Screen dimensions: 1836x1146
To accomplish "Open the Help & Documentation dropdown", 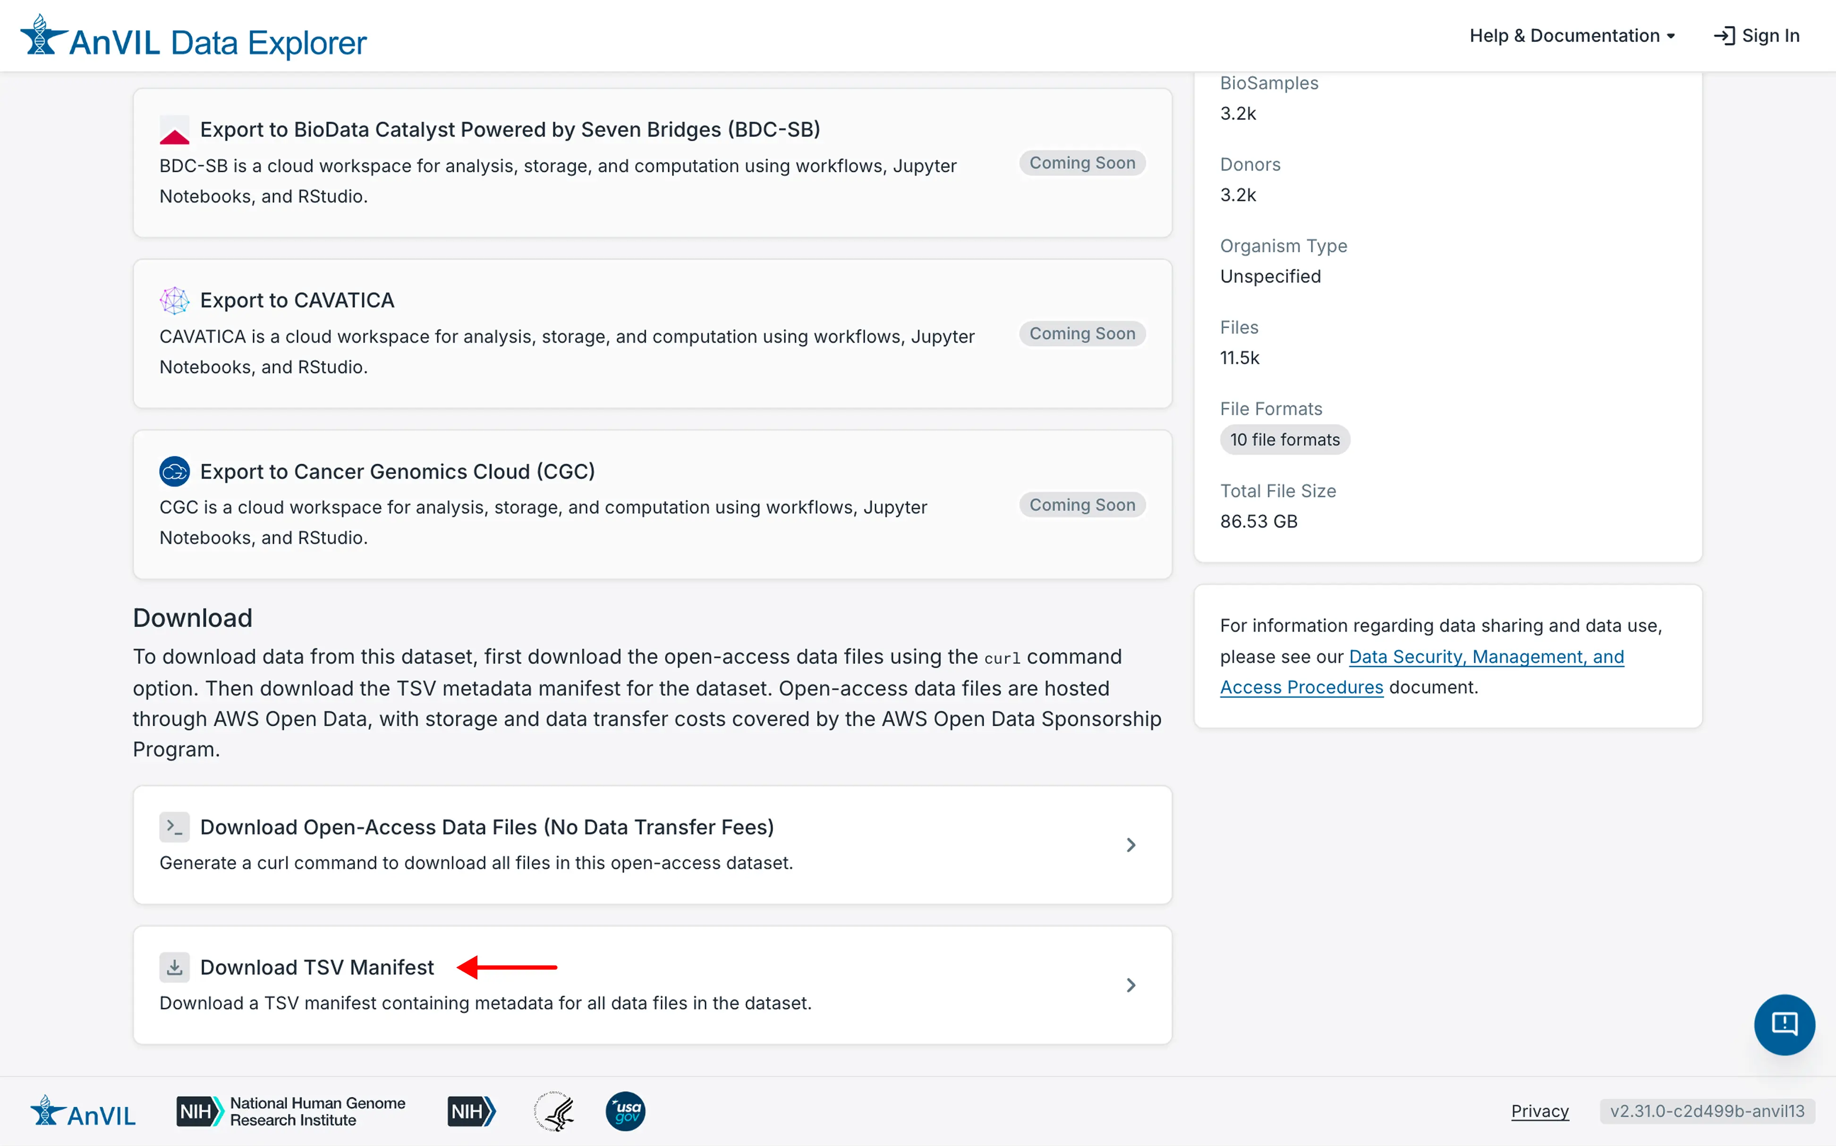I will pyautogui.click(x=1572, y=35).
